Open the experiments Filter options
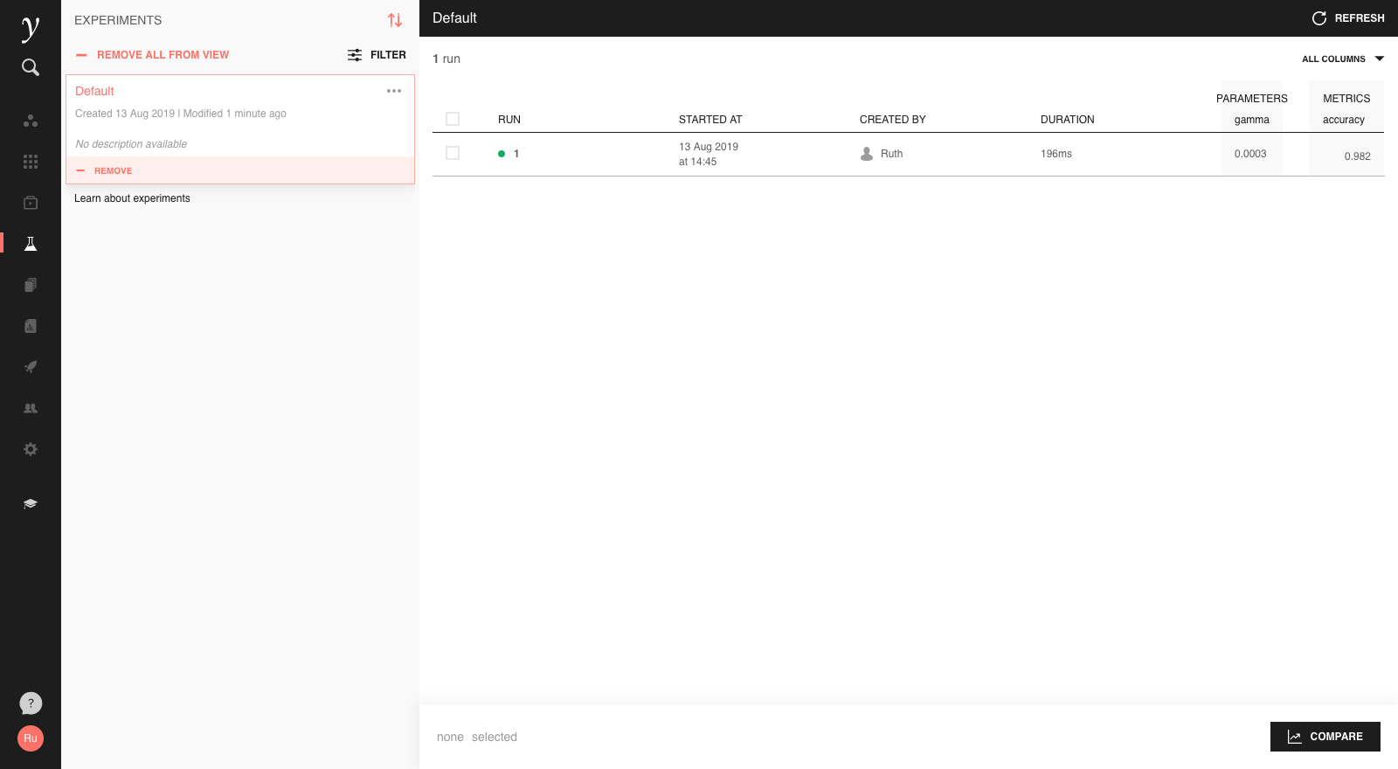 (377, 55)
